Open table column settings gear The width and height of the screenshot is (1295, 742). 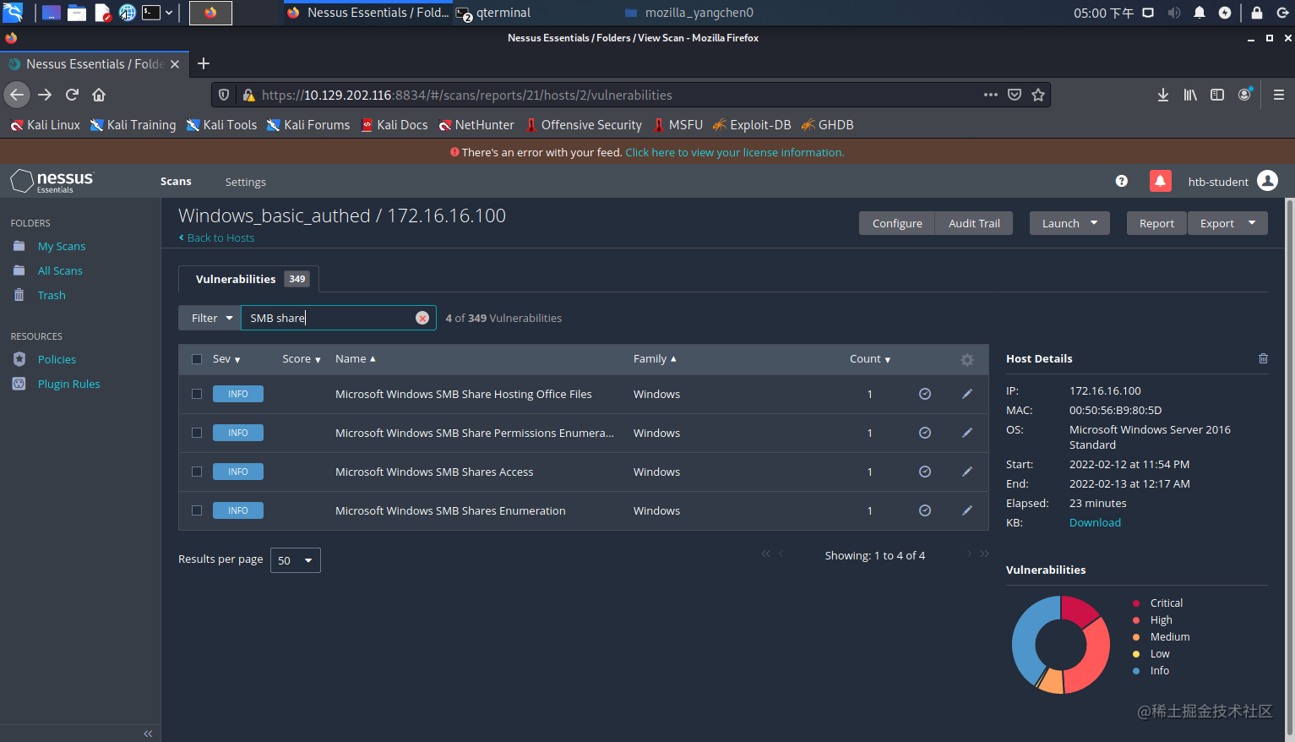[x=967, y=360]
